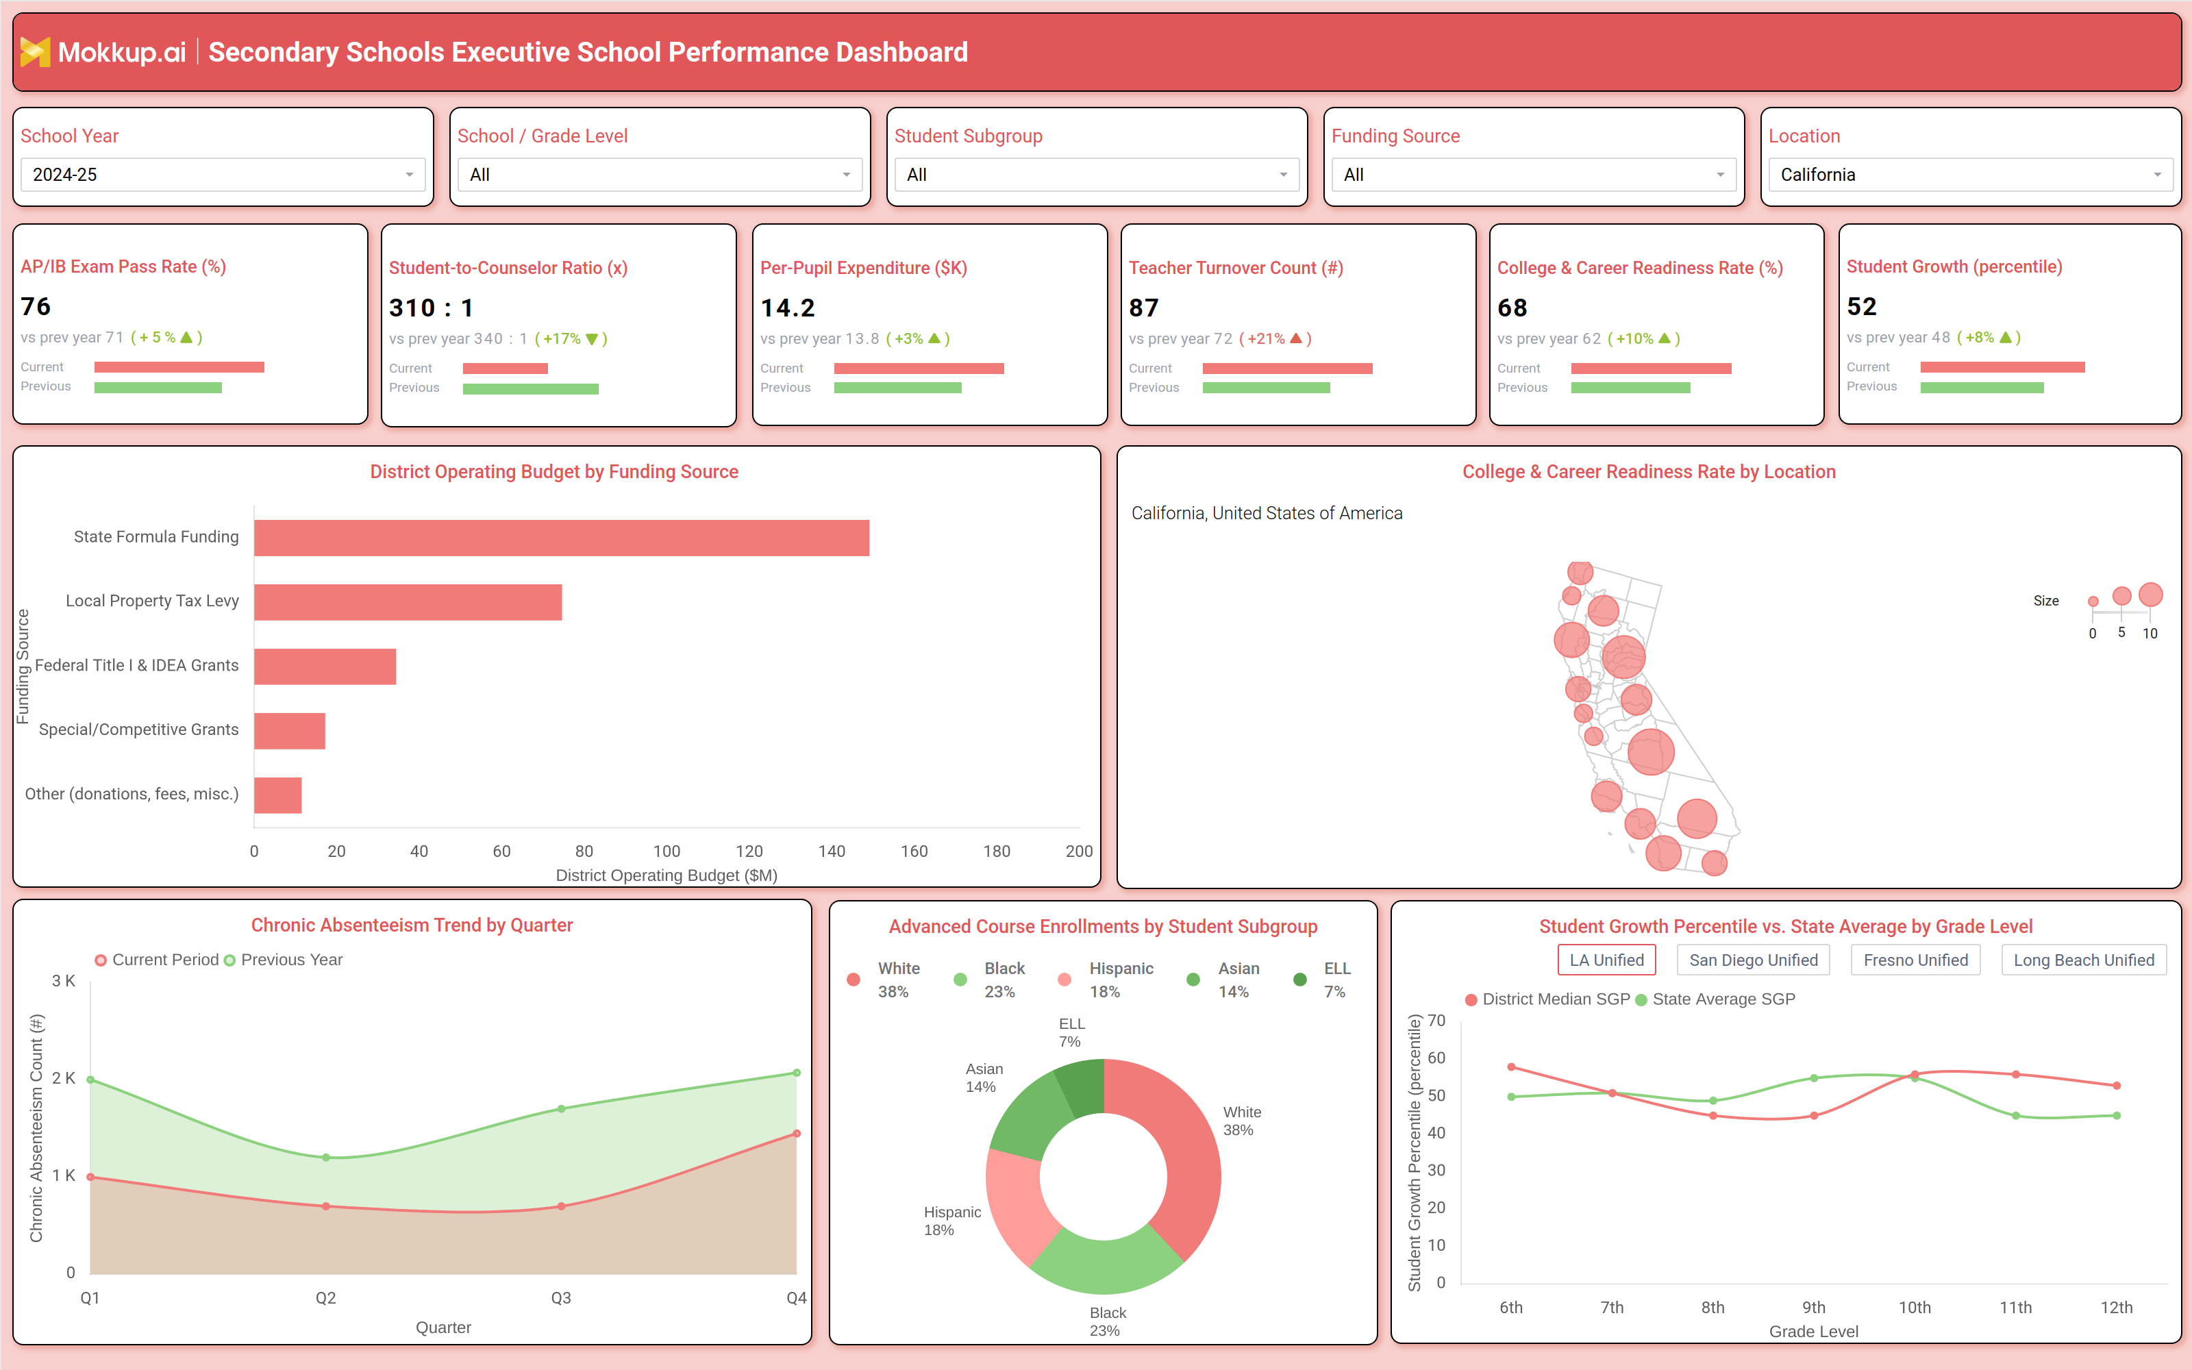Toggle Hispanic 18% legend entry
Image resolution: width=2192 pixels, height=1370 pixels.
(x=1106, y=980)
